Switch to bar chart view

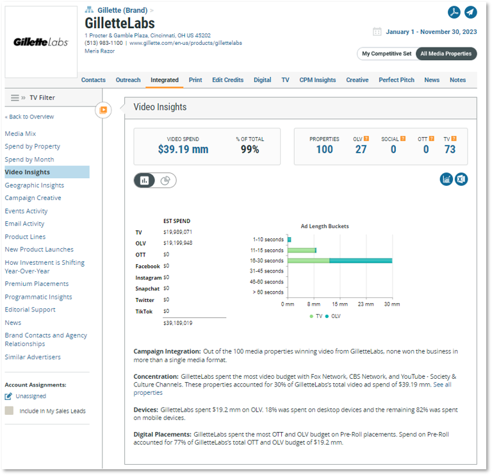[x=144, y=181]
